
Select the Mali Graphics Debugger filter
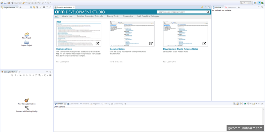148,16
